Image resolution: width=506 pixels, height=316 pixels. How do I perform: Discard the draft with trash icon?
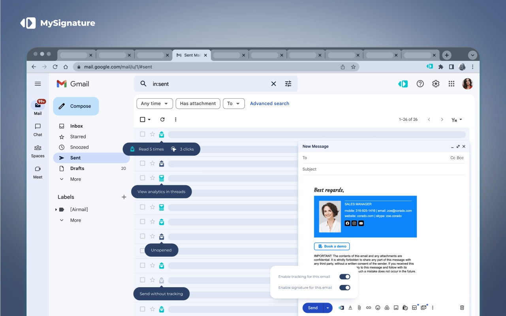coord(462,308)
